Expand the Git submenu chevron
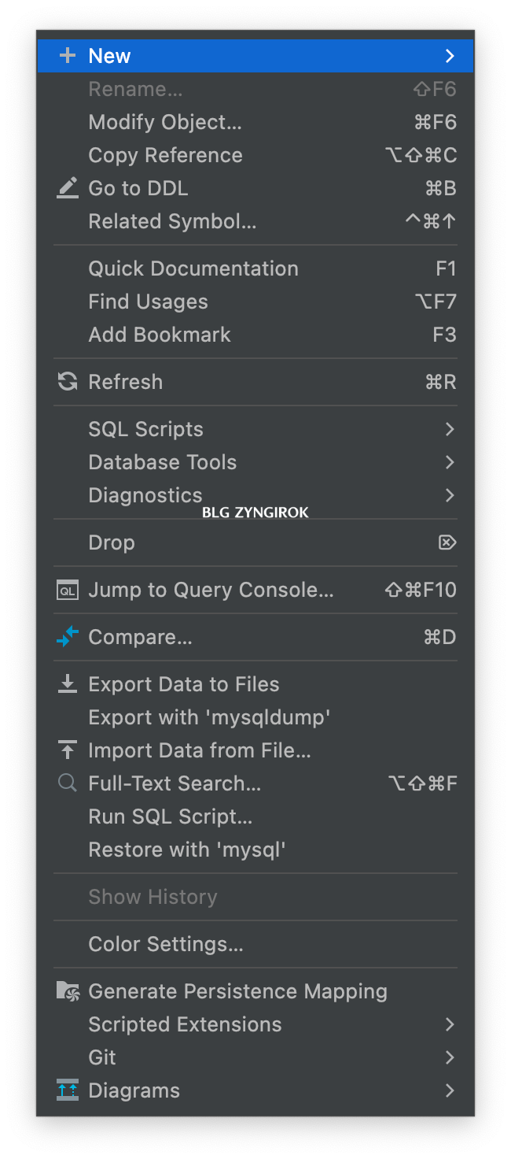 pos(450,1057)
